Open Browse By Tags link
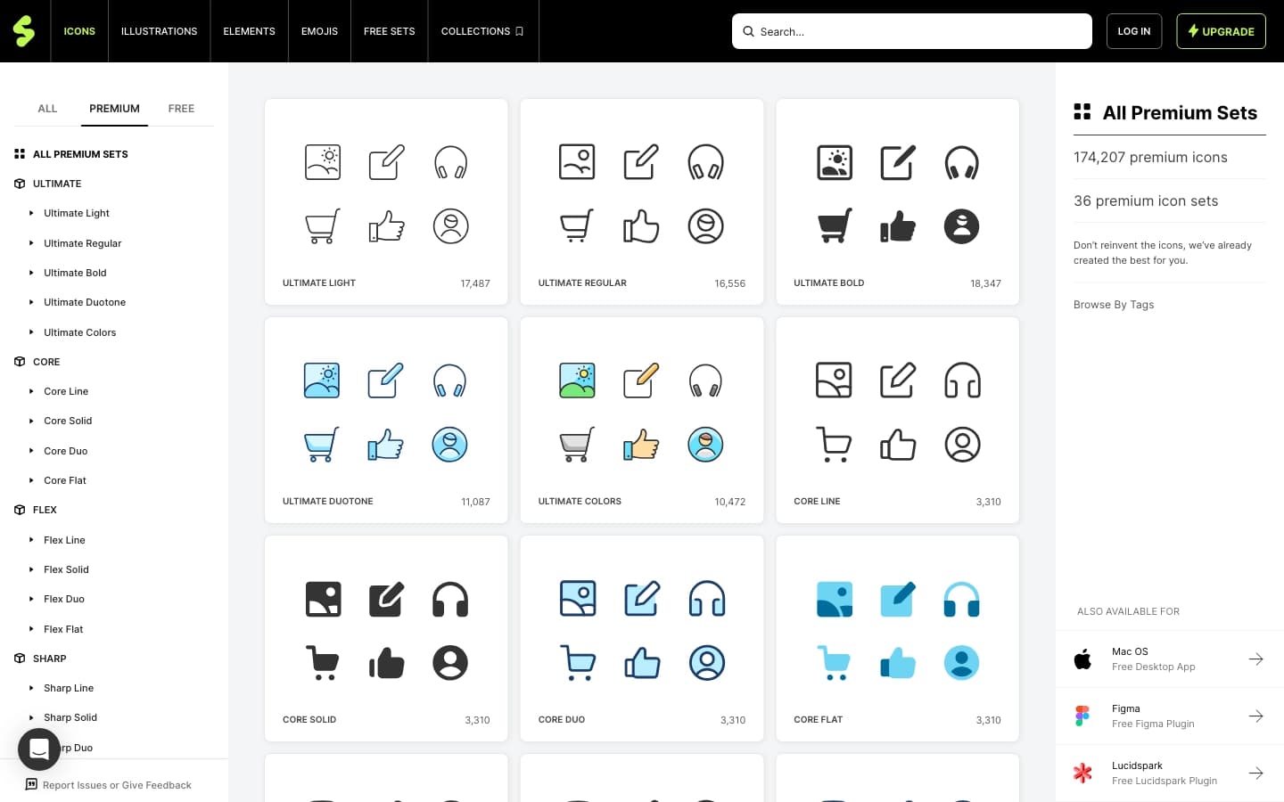Viewport: 1284px width, 802px height. tap(1114, 305)
